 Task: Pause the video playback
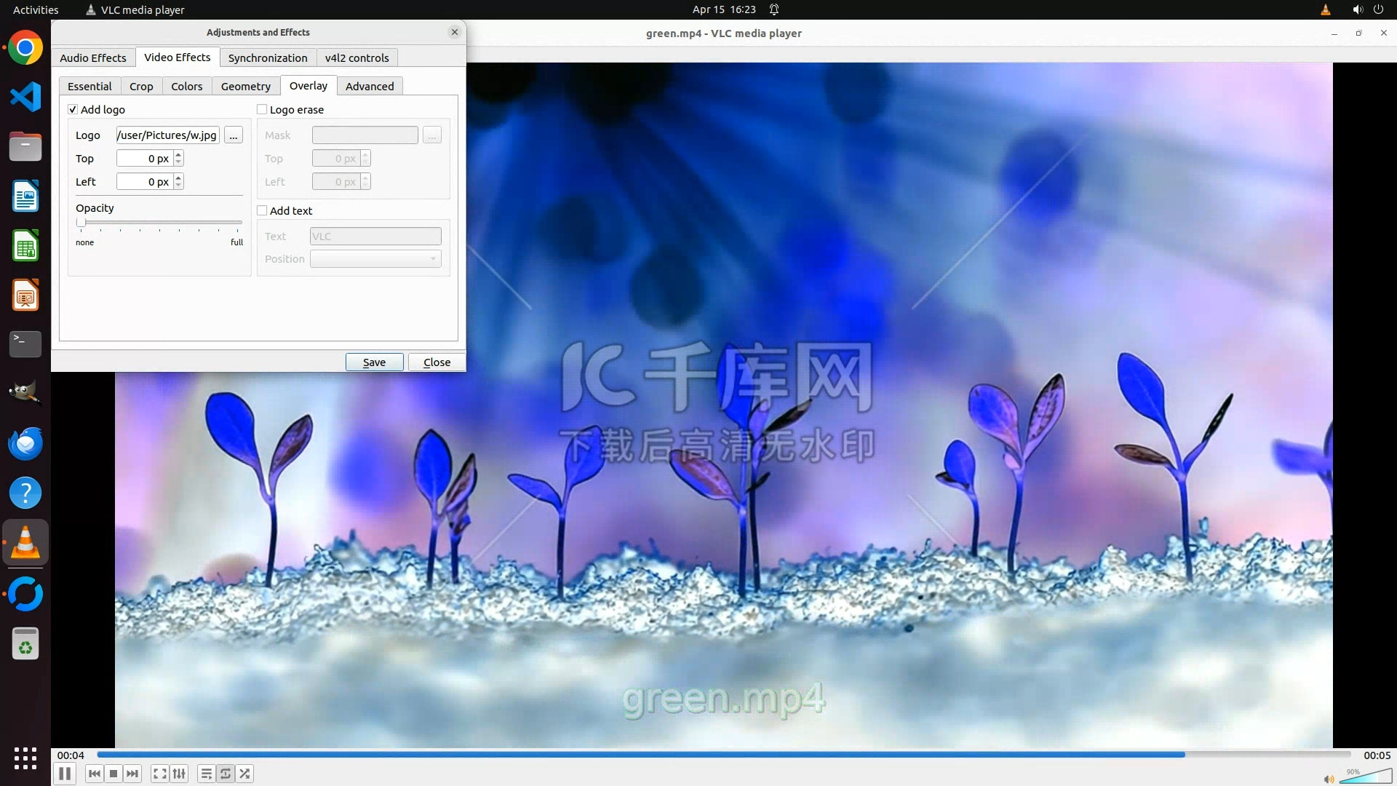pyautogui.click(x=65, y=774)
